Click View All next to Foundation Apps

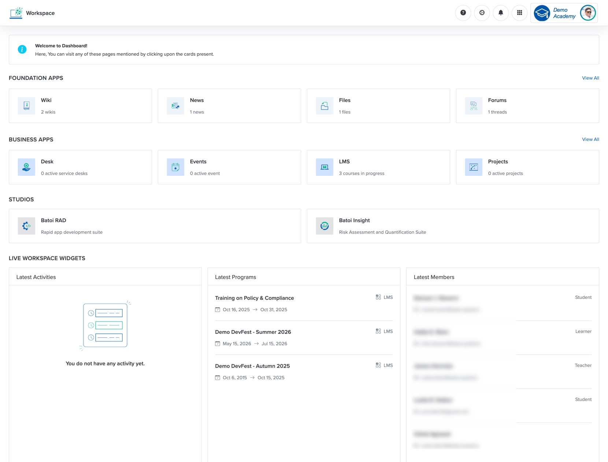click(590, 78)
